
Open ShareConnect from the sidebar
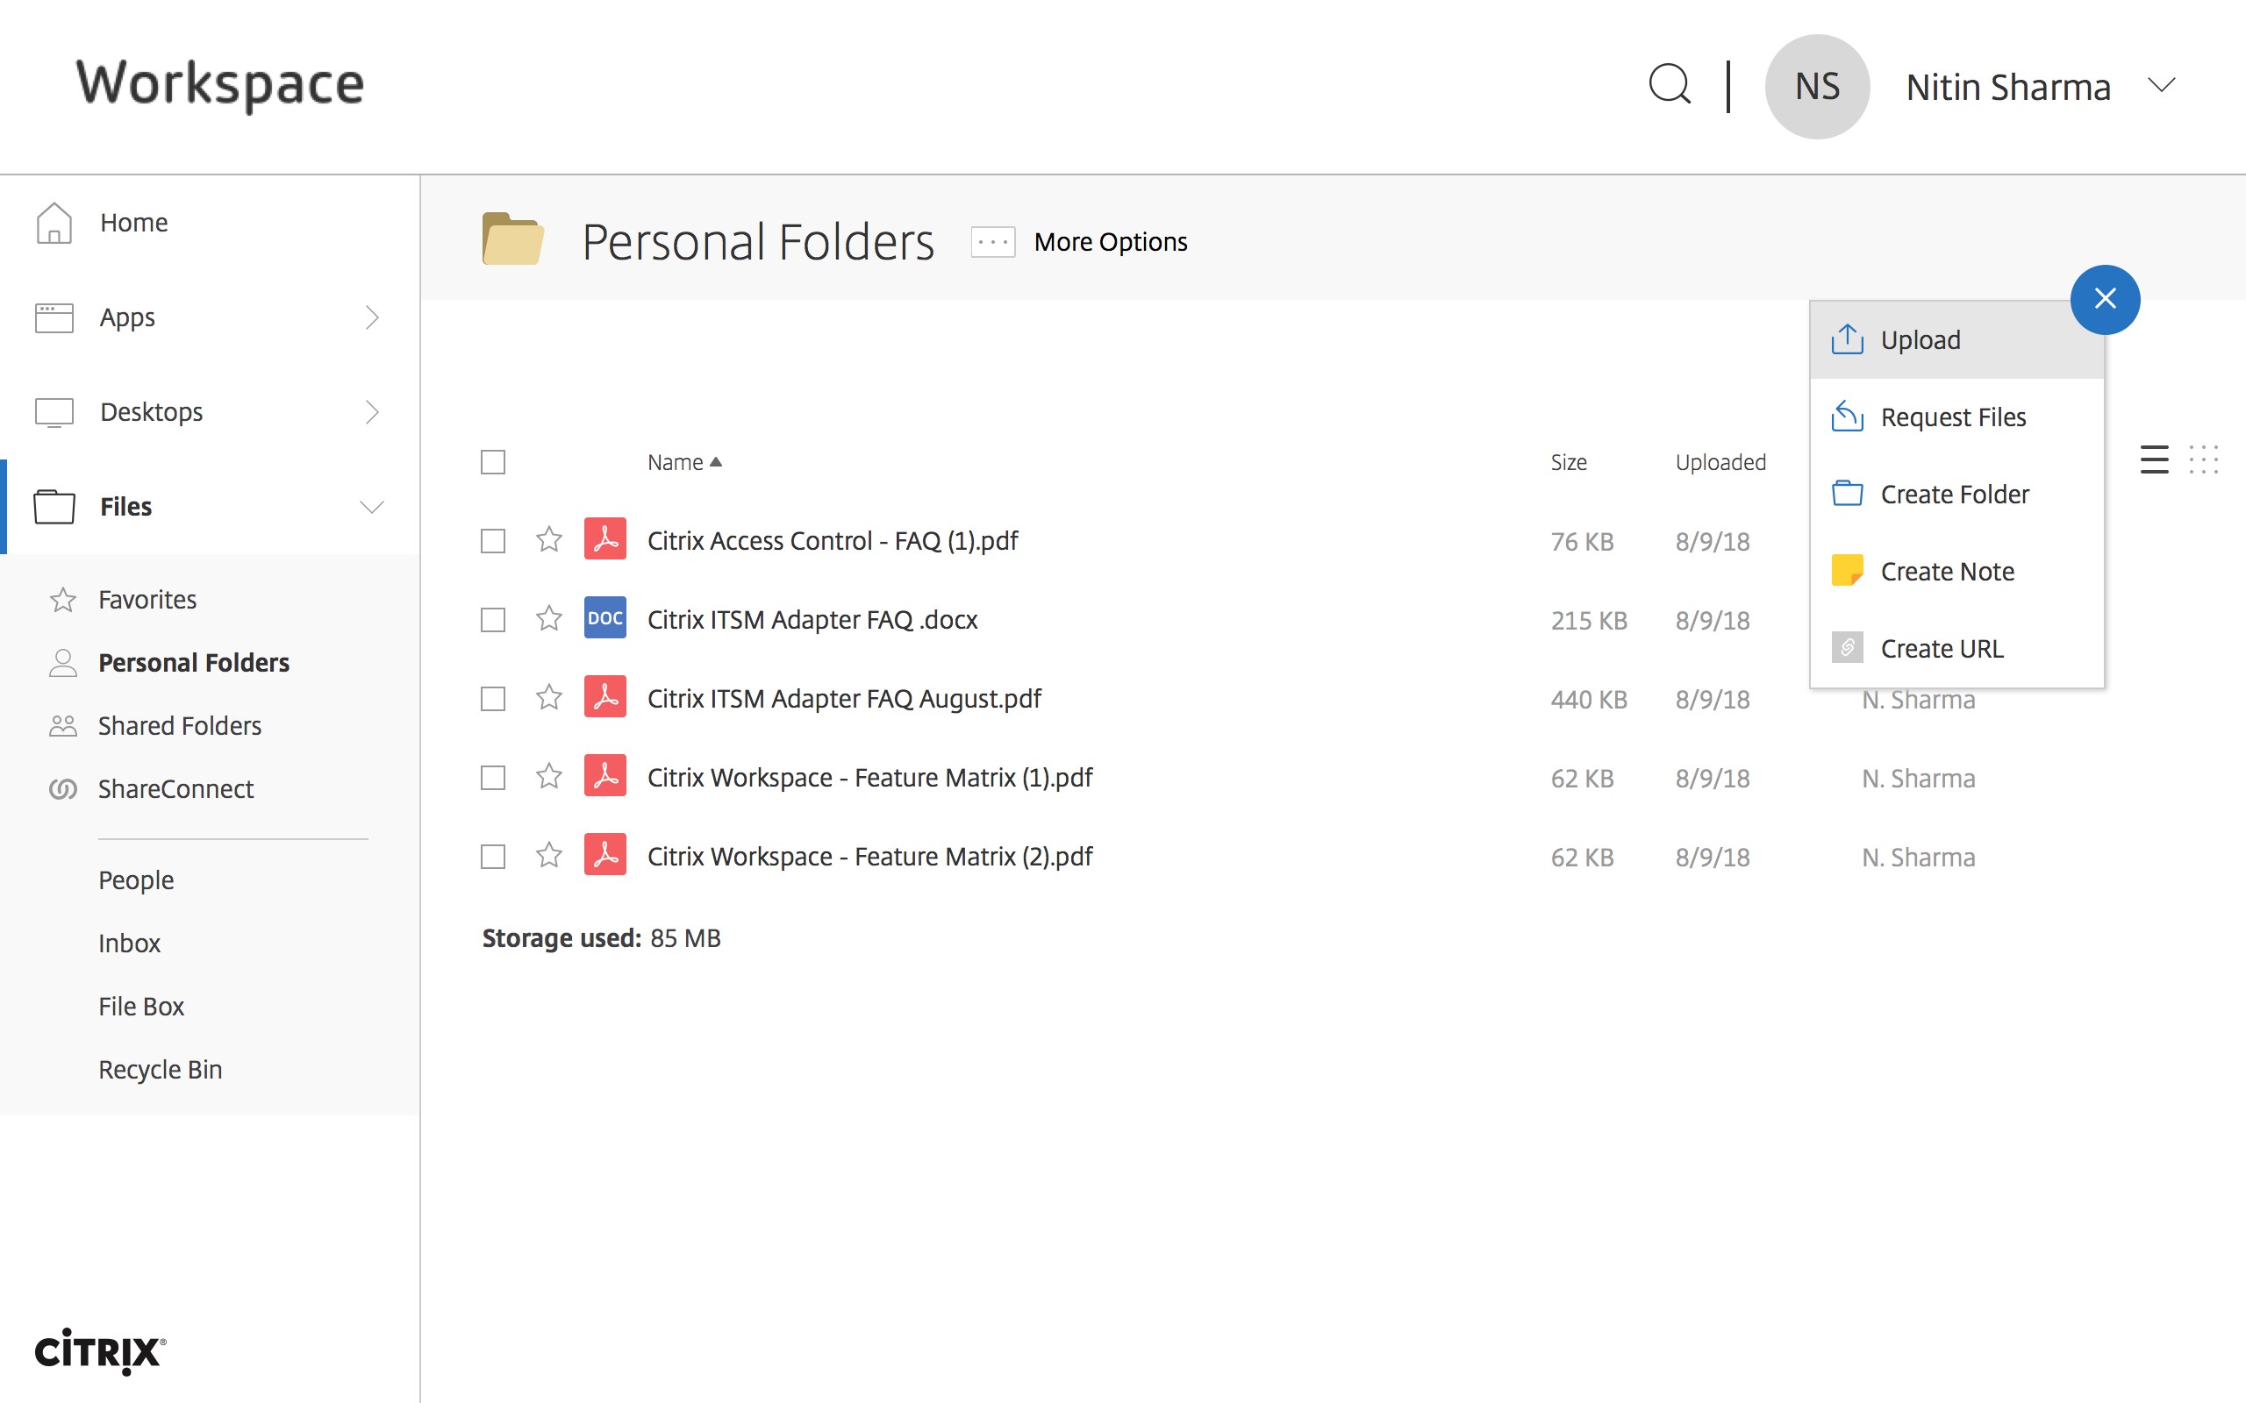click(x=175, y=787)
